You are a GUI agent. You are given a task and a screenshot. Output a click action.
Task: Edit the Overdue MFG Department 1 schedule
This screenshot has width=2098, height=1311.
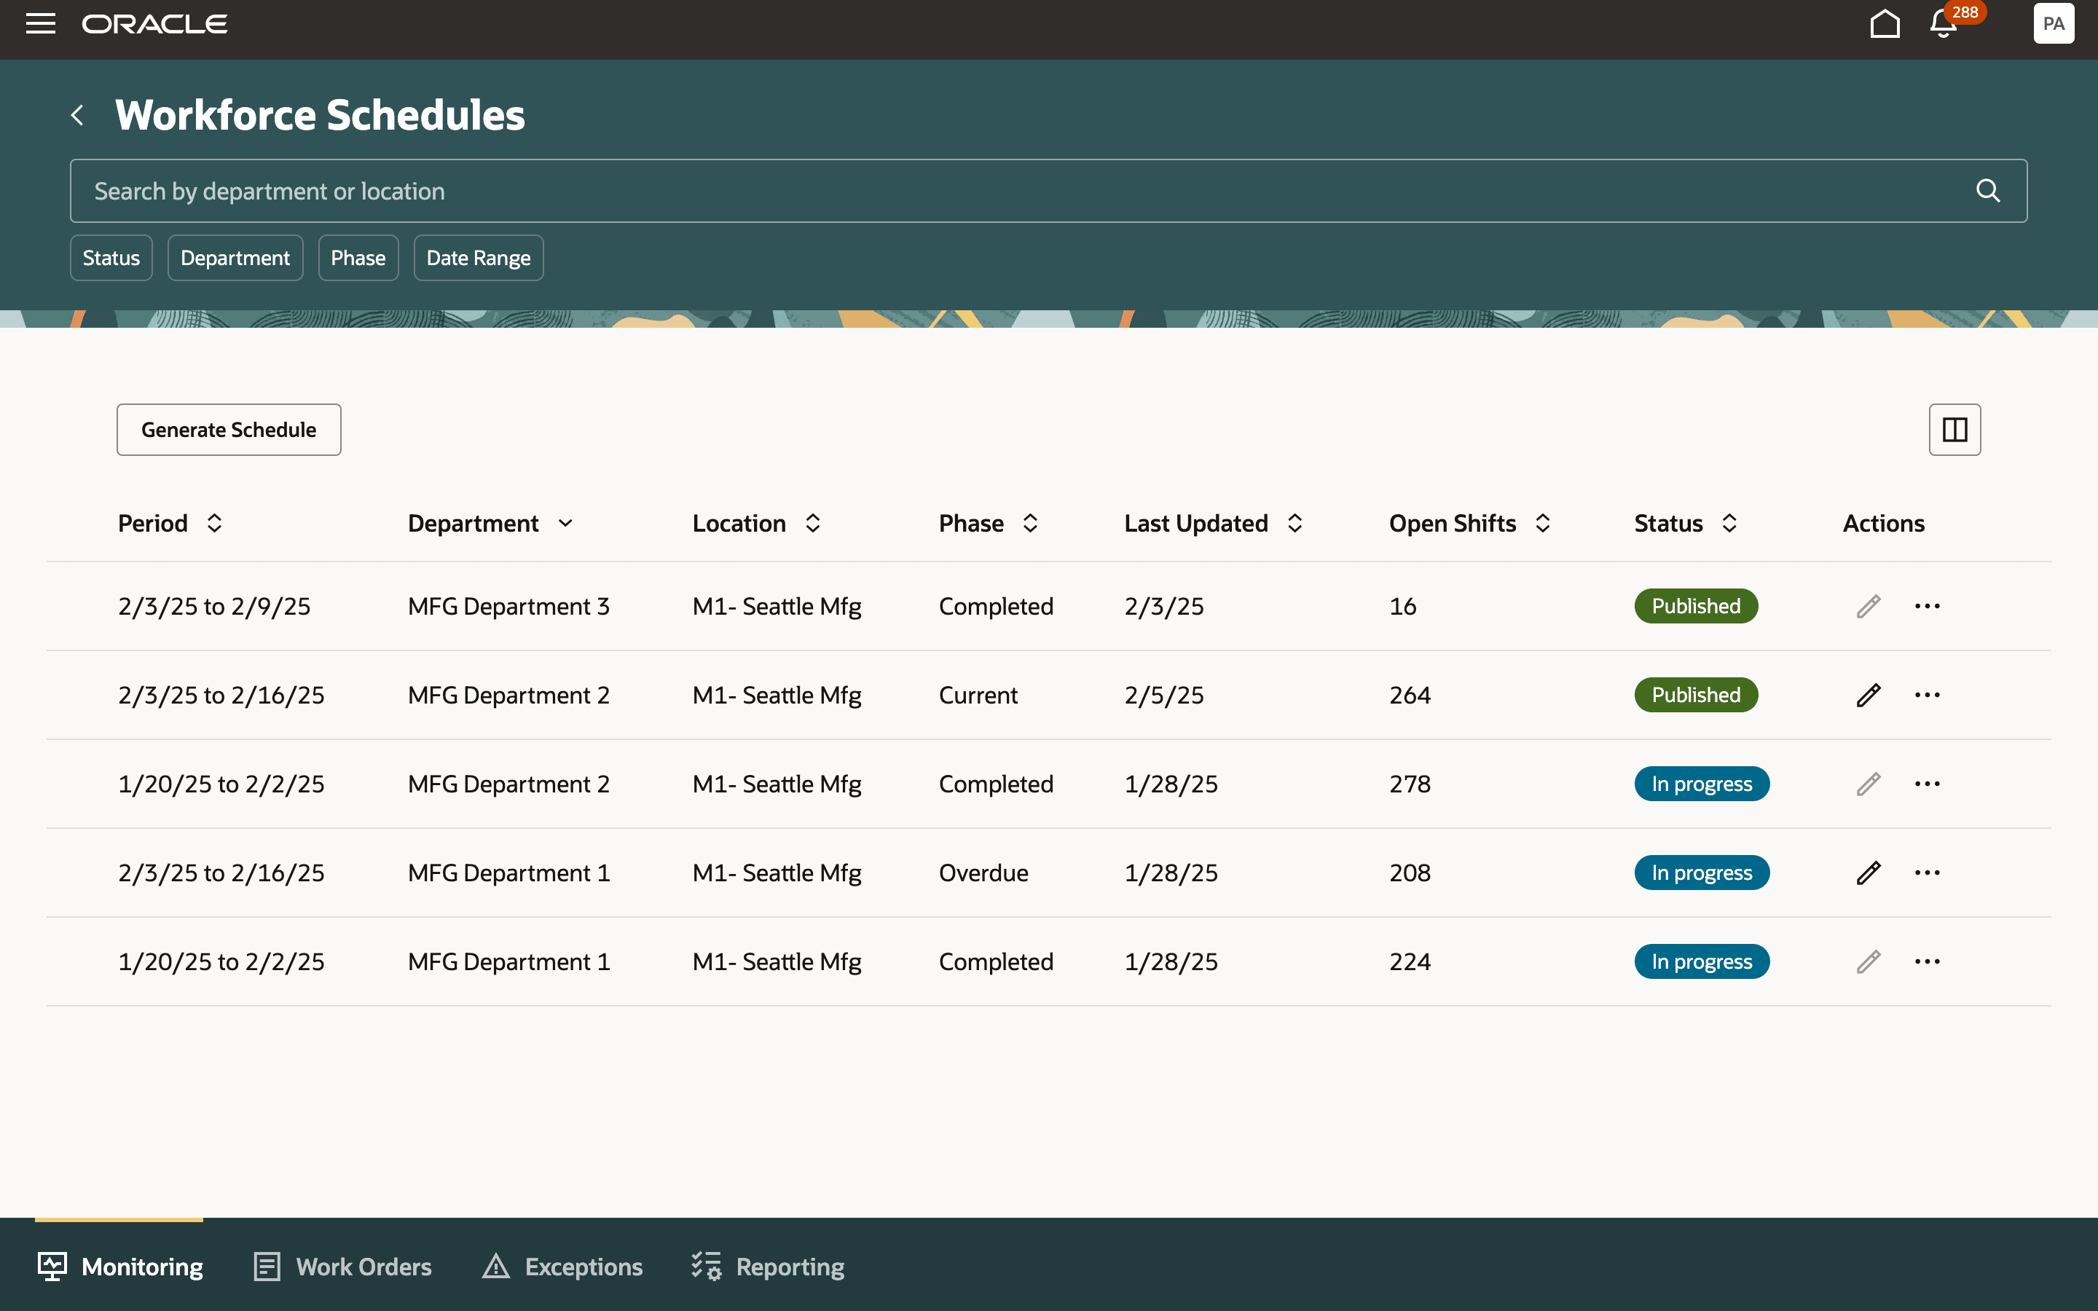coord(1869,873)
